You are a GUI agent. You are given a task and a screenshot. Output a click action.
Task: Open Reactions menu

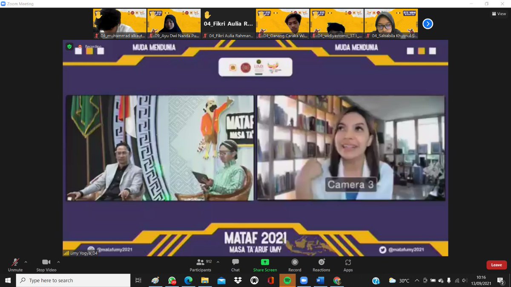pyautogui.click(x=322, y=264)
